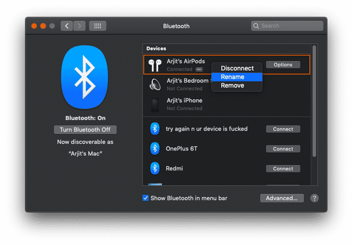The height and width of the screenshot is (245, 352).
Task: Open the Advanced… settings
Action: click(282, 198)
